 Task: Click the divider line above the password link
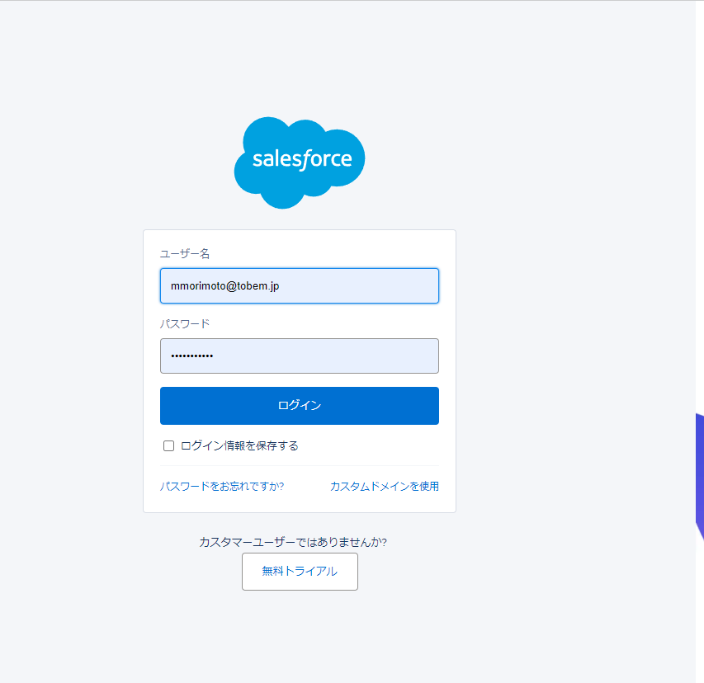click(300, 466)
